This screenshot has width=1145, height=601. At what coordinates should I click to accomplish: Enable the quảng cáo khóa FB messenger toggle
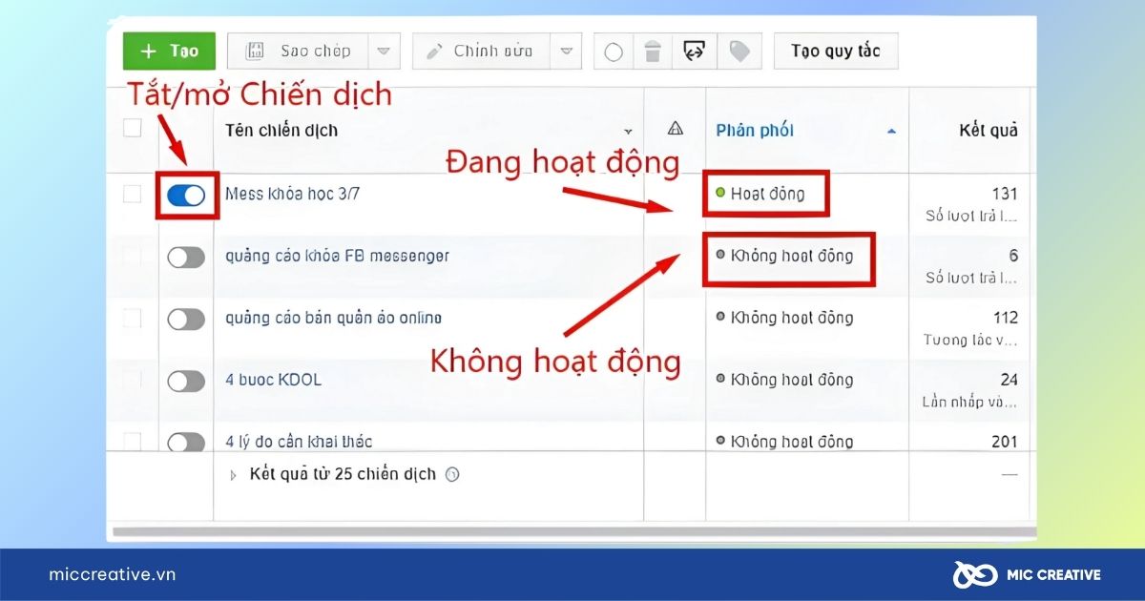coord(186,257)
